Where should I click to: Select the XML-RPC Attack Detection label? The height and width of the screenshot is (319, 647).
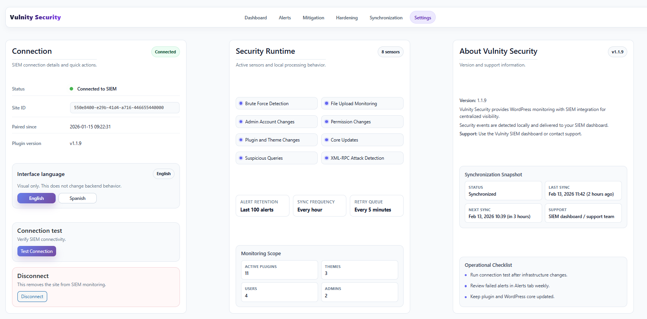tap(357, 158)
